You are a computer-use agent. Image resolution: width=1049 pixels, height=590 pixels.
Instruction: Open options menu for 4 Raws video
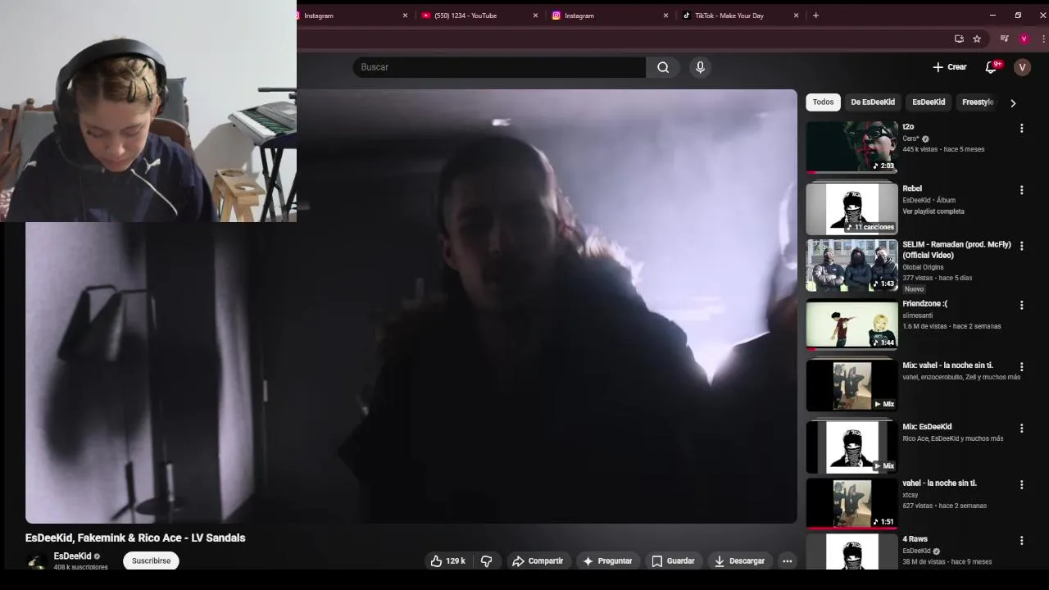point(1021,540)
